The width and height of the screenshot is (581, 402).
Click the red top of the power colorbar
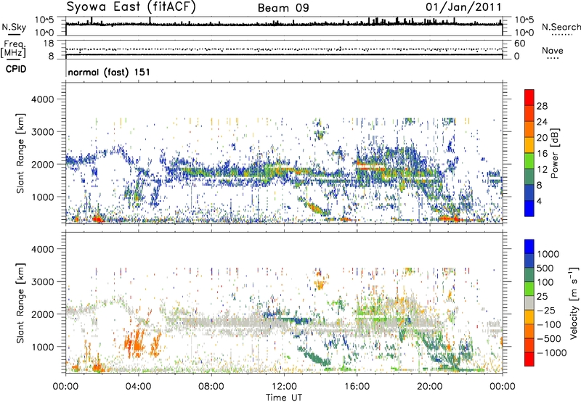tap(529, 97)
